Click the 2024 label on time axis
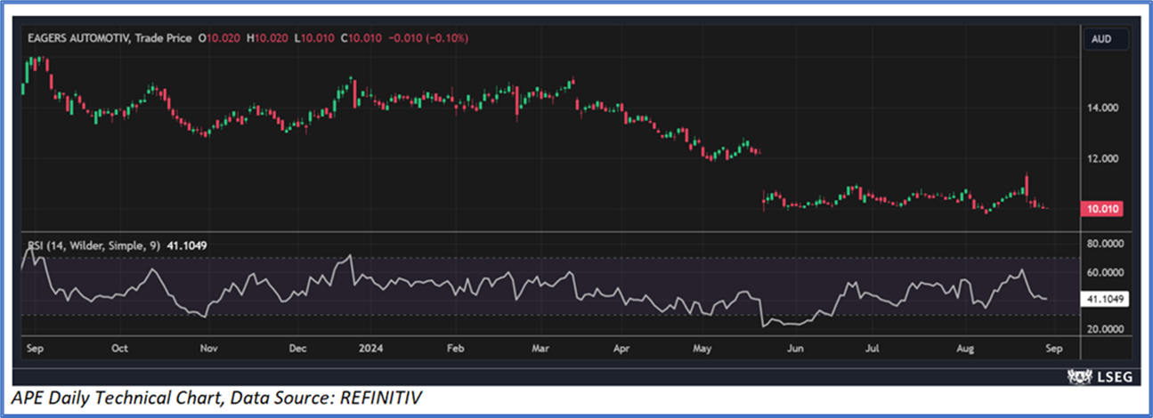 click(x=369, y=349)
